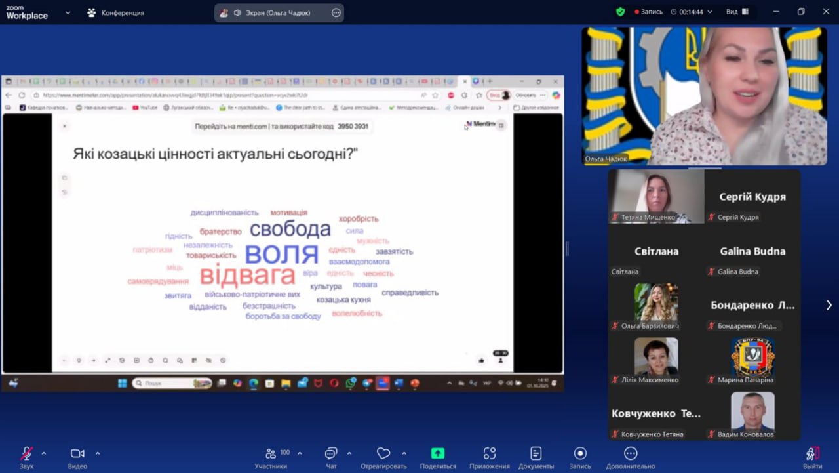This screenshot has height=473, width=839.
Task: Toggle the Запись recording button in toolbar
Action: tap(579, 454)
